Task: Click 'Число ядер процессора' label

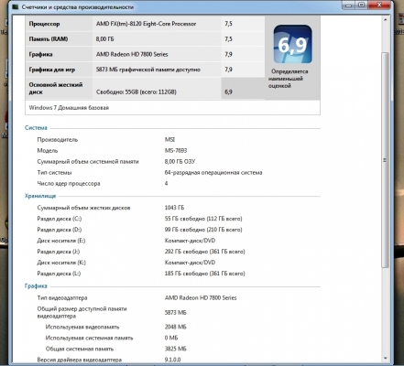Action: (69, 184)
